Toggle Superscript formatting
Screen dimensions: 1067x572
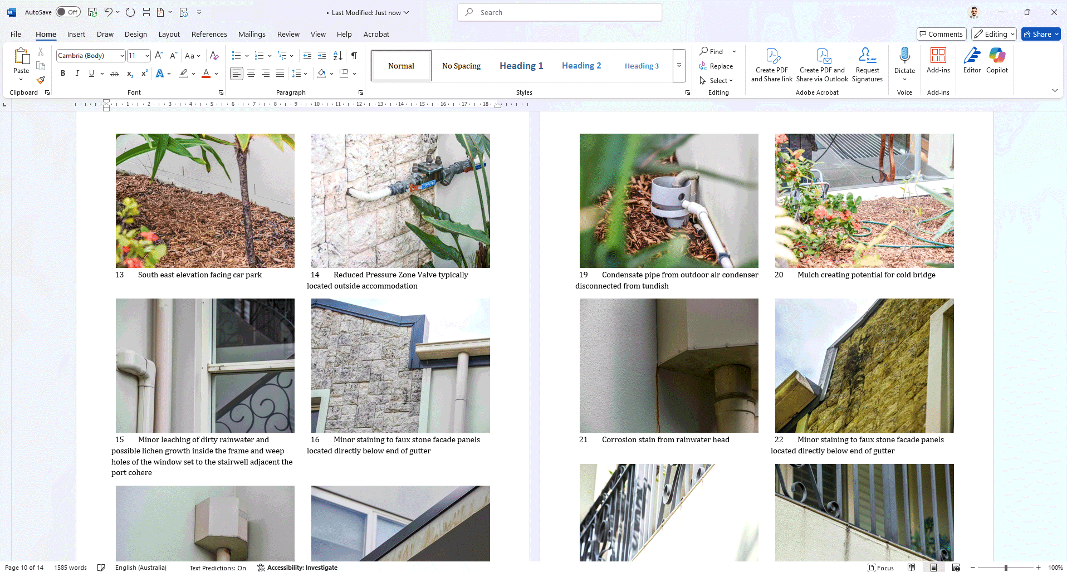coord(144,74)
